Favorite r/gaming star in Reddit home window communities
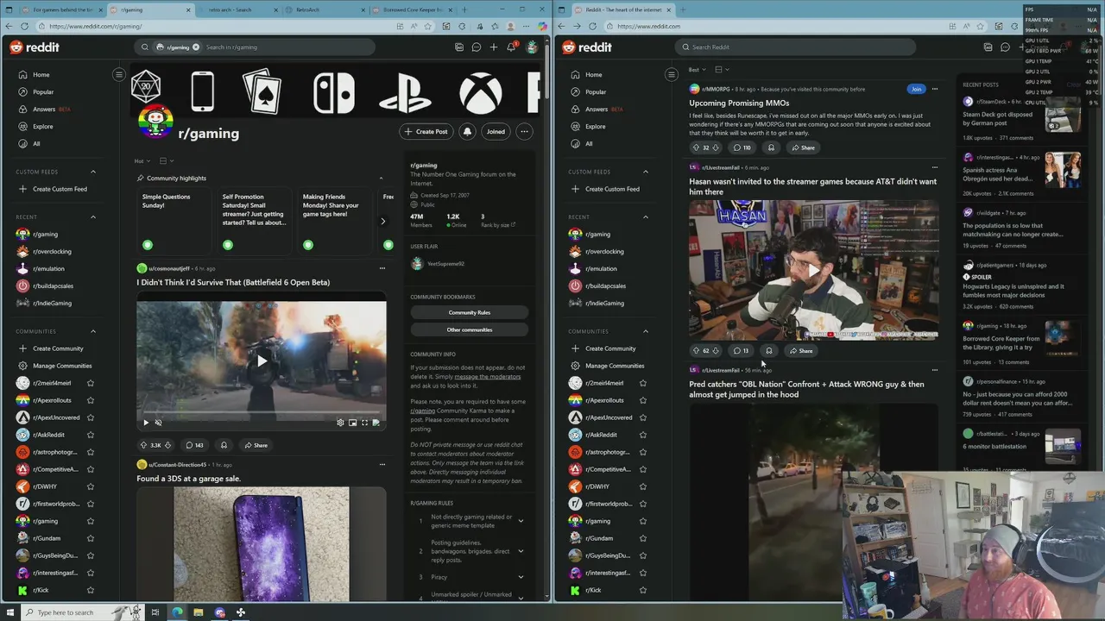1105x621 pixels. click(x=642, y=521)
